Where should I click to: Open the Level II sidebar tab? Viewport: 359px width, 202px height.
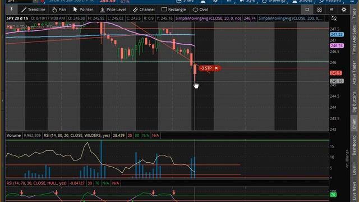pyautogui.click(x=354, y=169)
